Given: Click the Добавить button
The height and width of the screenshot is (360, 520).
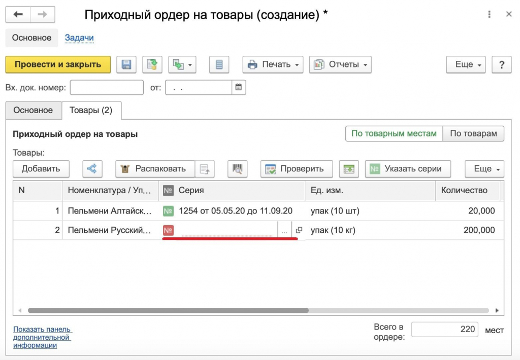Looking at the screenshot, I should click(x=41, y=168).
